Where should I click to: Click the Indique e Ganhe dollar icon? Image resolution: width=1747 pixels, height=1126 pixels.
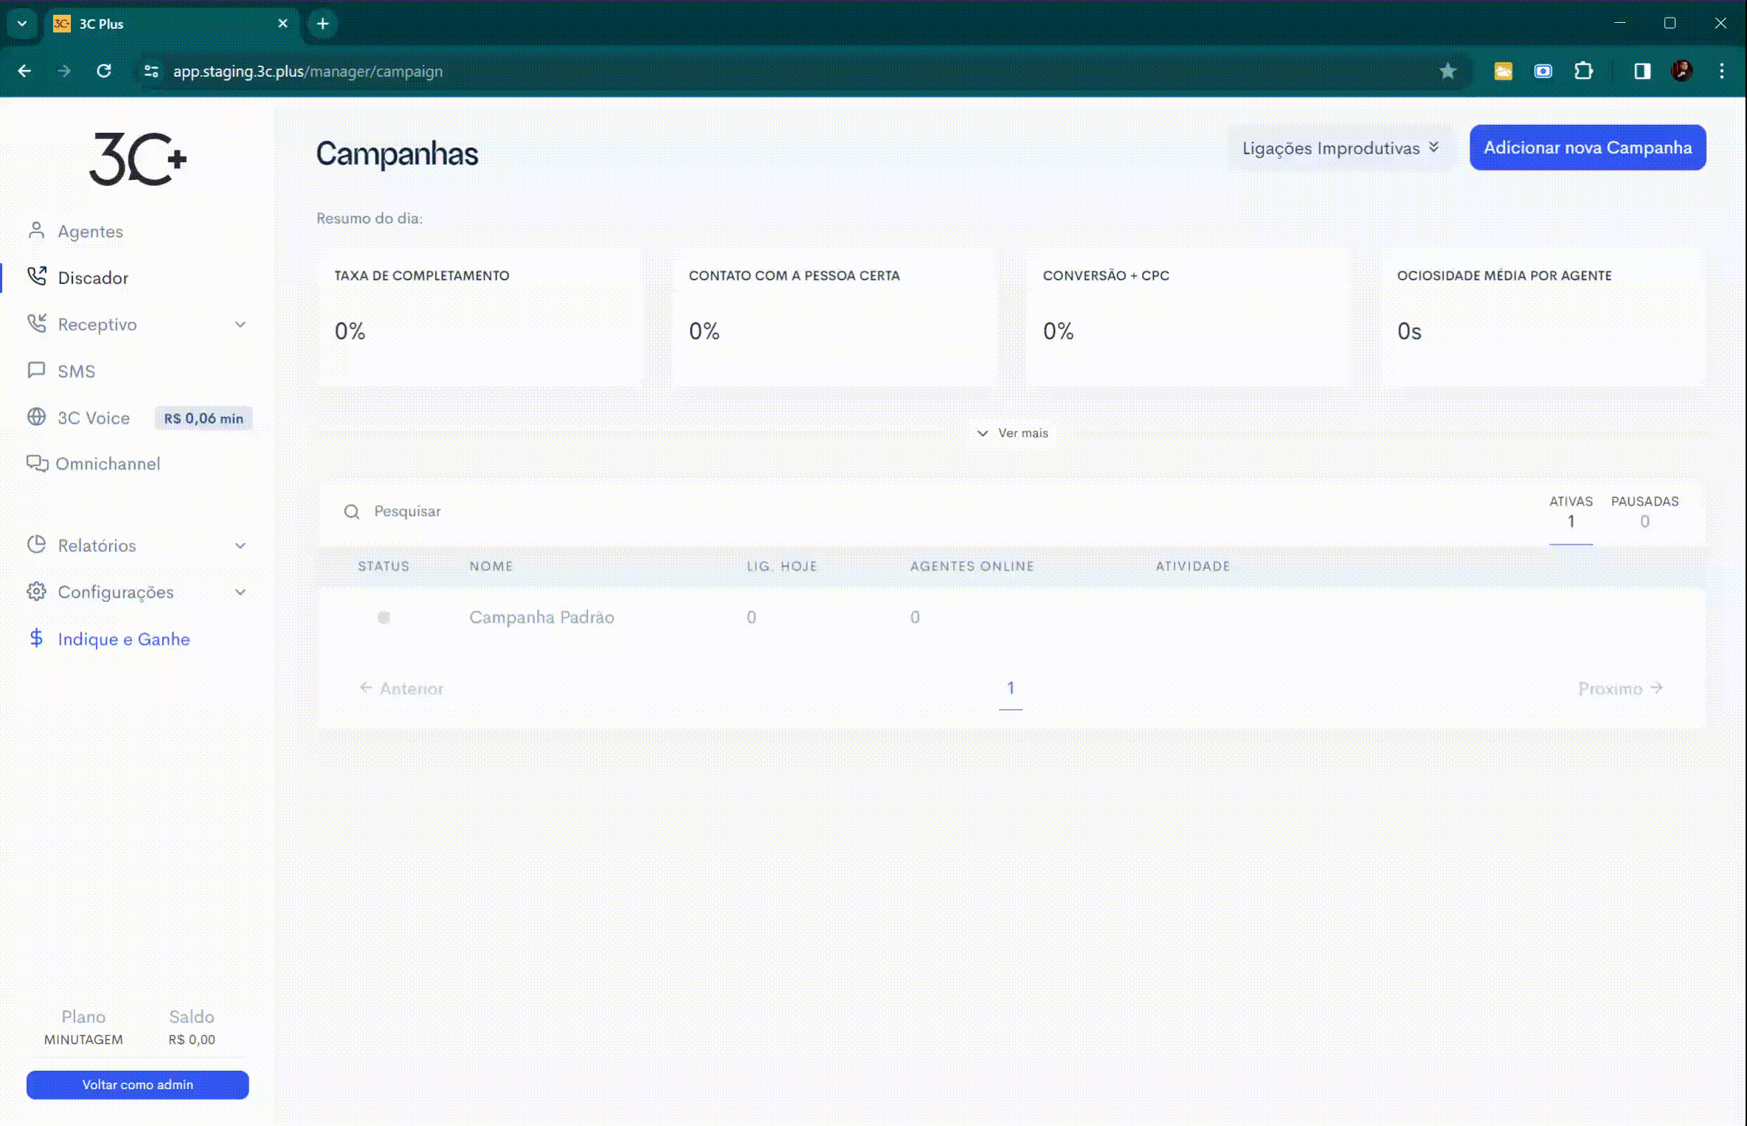pyautogui.click(x=36, y=638)
